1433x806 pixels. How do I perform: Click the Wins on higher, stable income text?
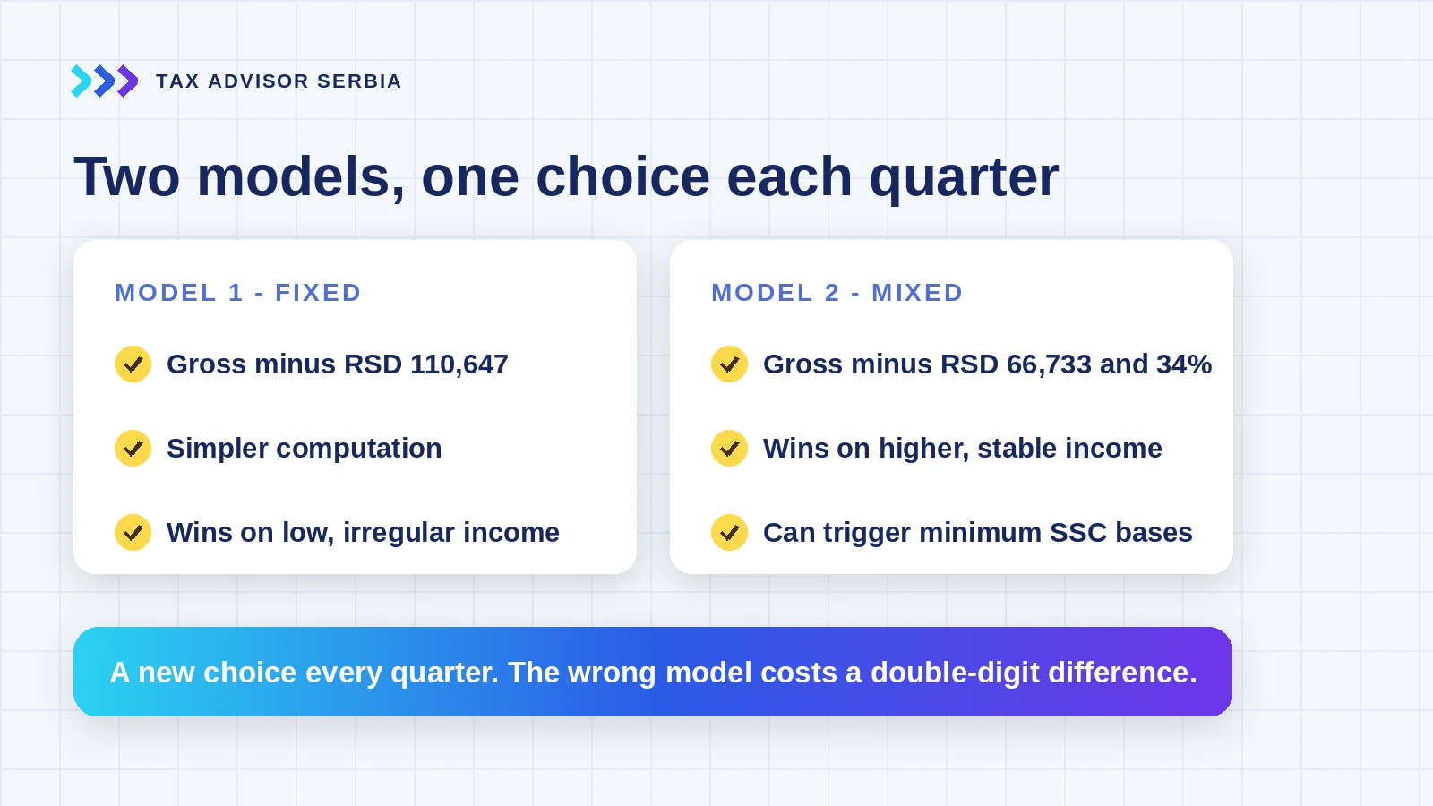tap(963, 449)
